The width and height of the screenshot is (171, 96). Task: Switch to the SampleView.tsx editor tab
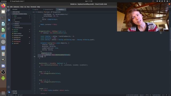pyautogui.click(x=49, y=10)
